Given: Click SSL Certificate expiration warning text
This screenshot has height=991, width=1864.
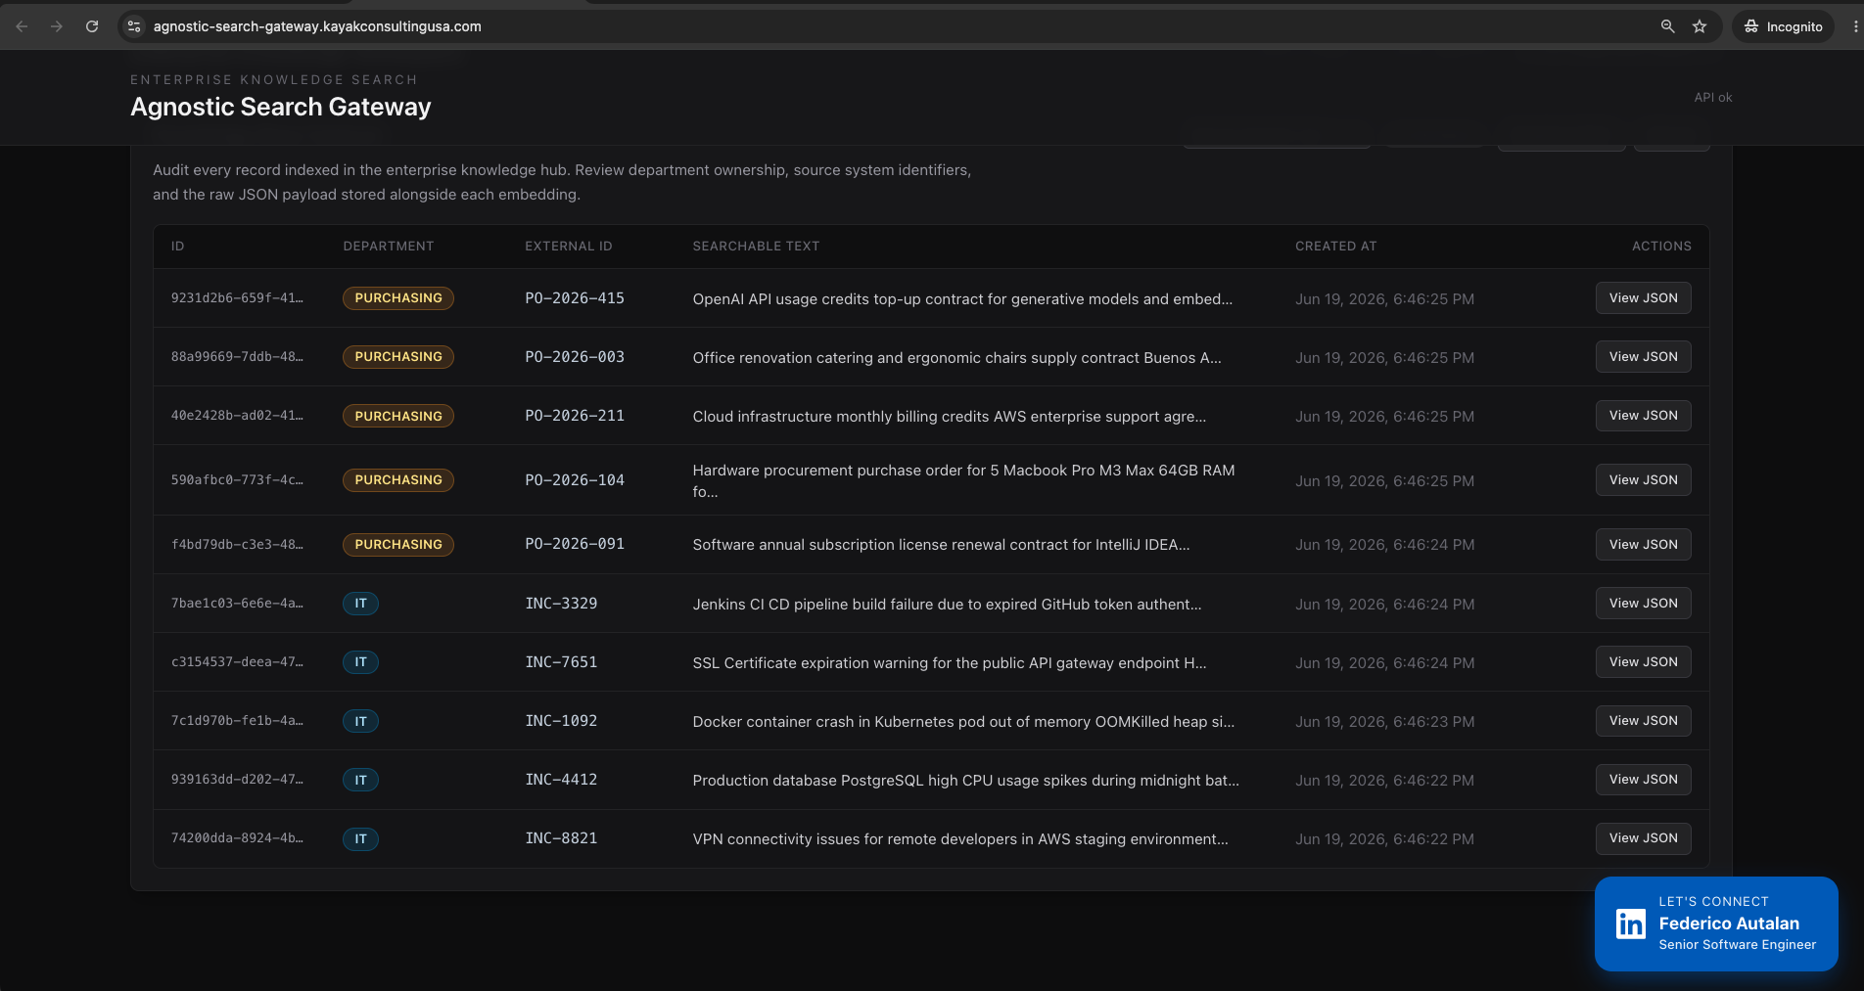Looking at the screenshot, I should point(949,663).
